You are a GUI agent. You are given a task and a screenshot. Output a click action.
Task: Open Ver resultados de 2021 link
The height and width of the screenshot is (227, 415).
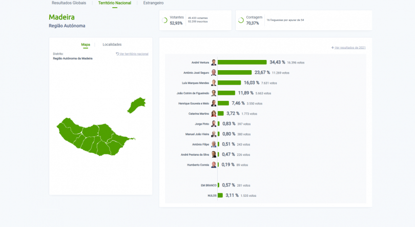pyautogui.click(x=350, y=48)
